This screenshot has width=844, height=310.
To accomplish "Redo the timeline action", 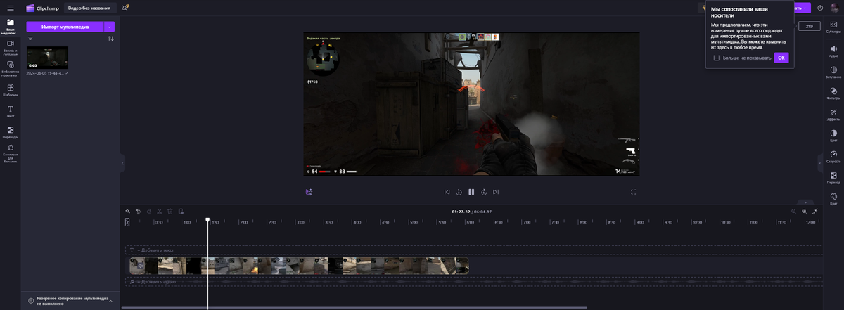I will point(149,211).
